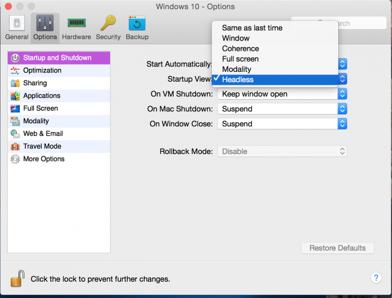
Task: Open the Backup toolbar icon
Action: pyautogui.click(x=137, y=23)
